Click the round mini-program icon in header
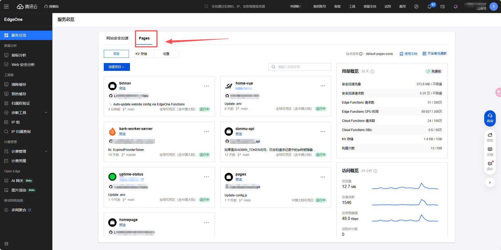Image resolution: width=501 pixels, height=250 pixels. pos(416,7)
